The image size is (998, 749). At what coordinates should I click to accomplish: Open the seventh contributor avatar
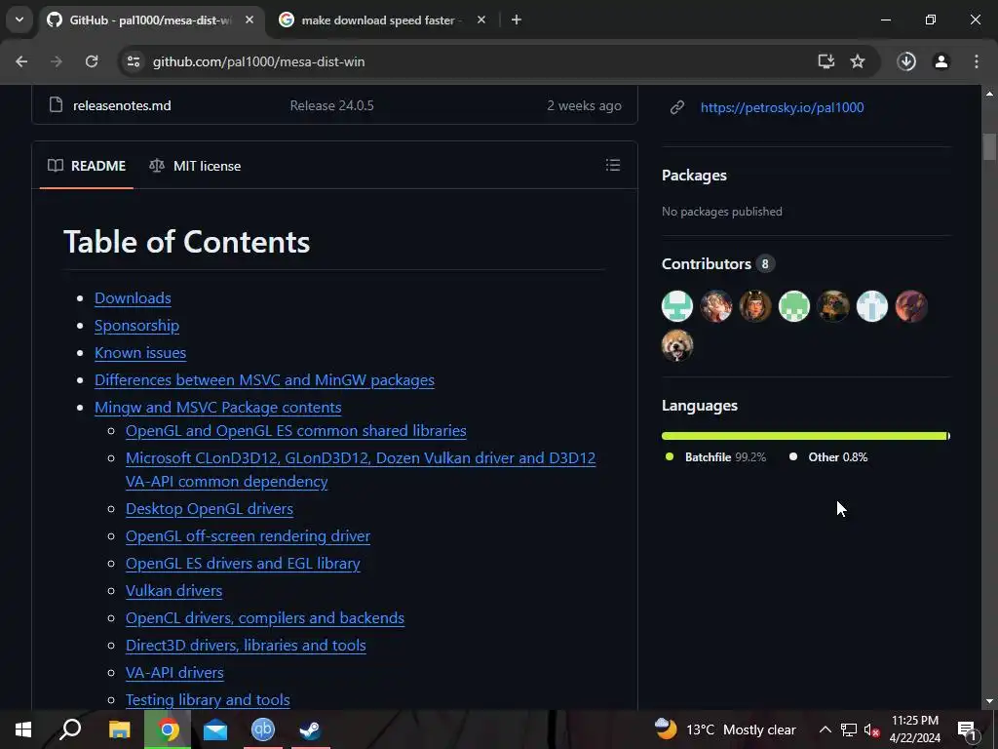pos(911,306)
